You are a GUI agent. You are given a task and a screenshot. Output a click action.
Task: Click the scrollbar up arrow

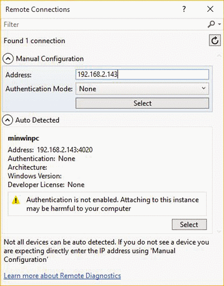pos(219,55)
